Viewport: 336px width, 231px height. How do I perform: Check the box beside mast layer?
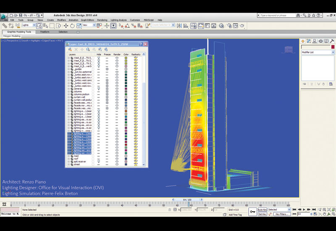tap(93, 156)
